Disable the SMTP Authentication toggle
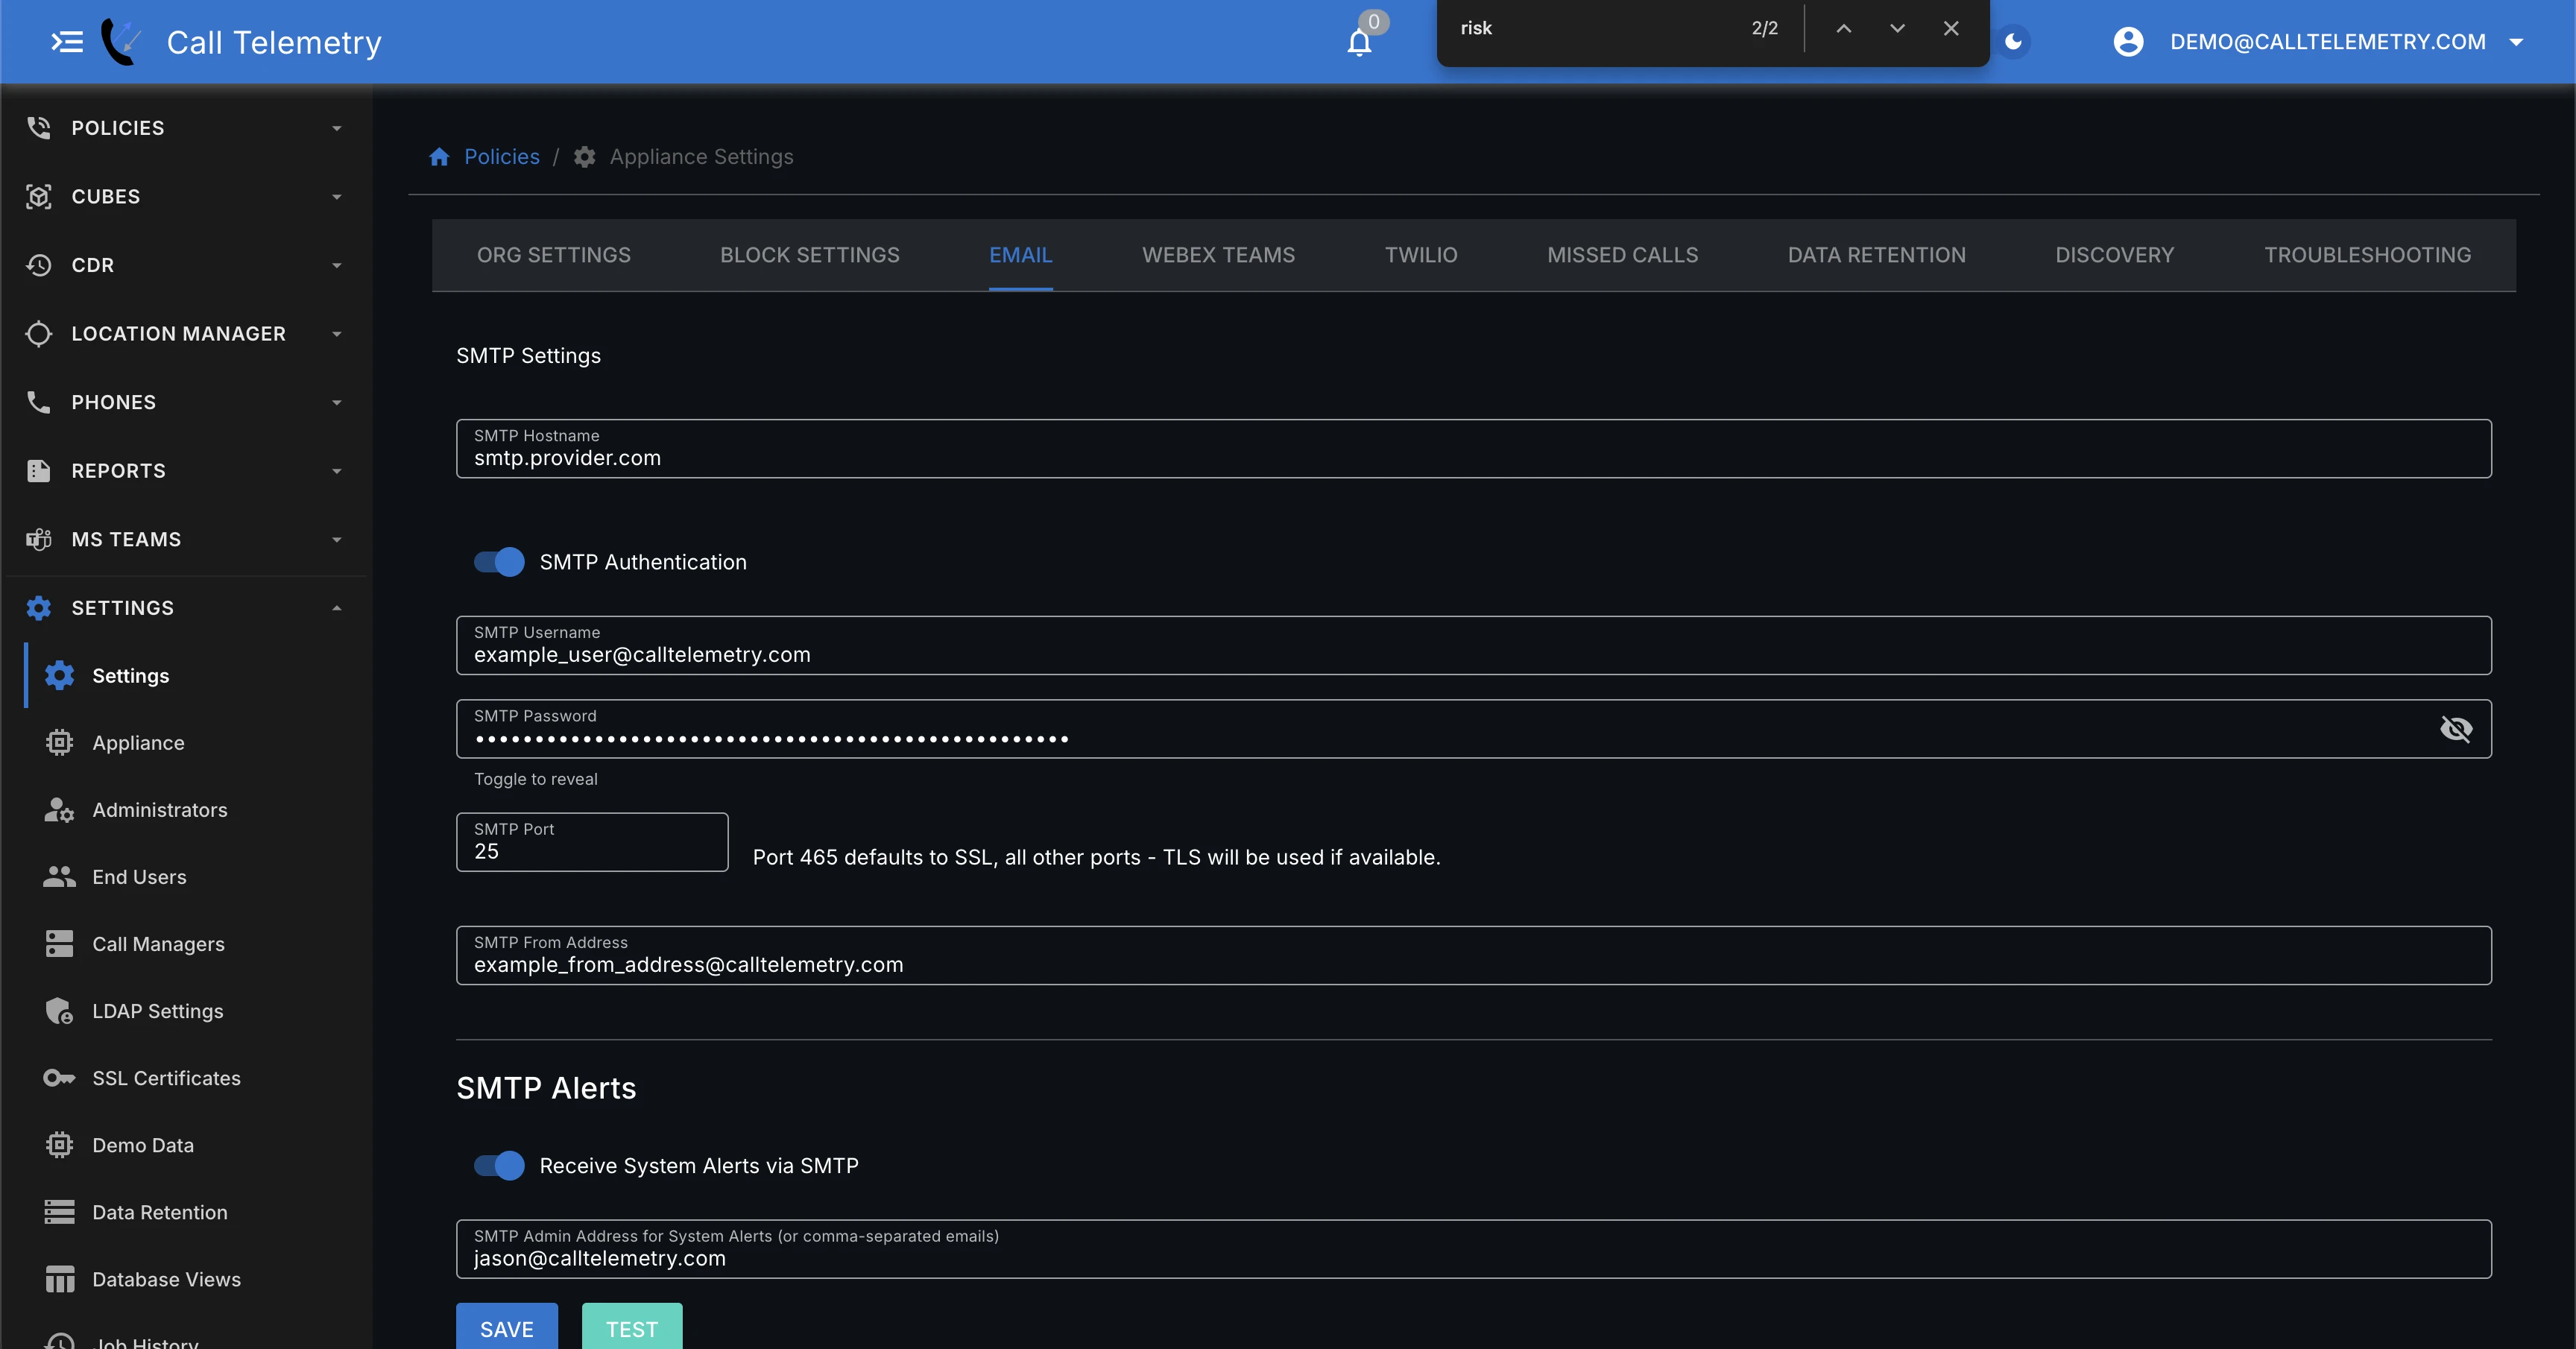Screen dimensions: 2576x1349 click(499, 562)
